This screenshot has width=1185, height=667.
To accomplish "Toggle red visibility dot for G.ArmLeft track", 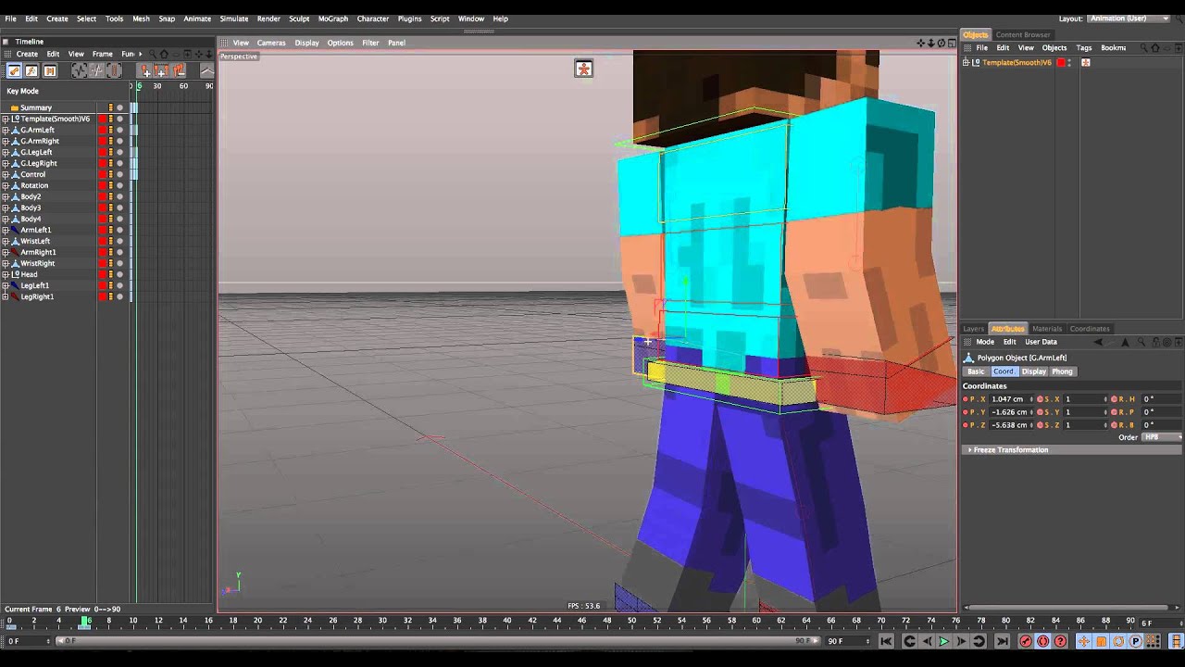I will pos(102,130).
